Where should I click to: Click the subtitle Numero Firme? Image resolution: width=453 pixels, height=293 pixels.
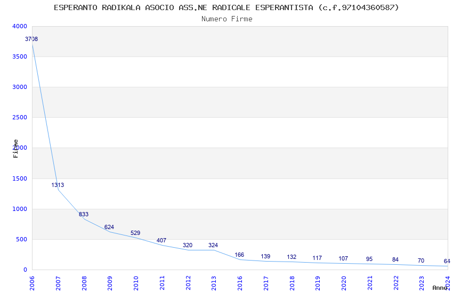227,19
